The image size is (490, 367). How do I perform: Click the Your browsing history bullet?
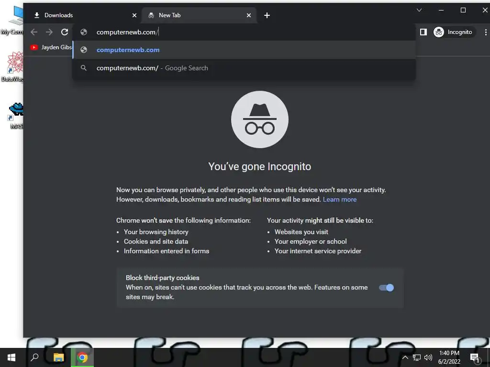pyautogui.click(x=156, y=232)
